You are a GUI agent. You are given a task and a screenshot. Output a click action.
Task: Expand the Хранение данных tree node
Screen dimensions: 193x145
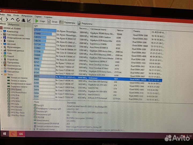tap(1, 50)
